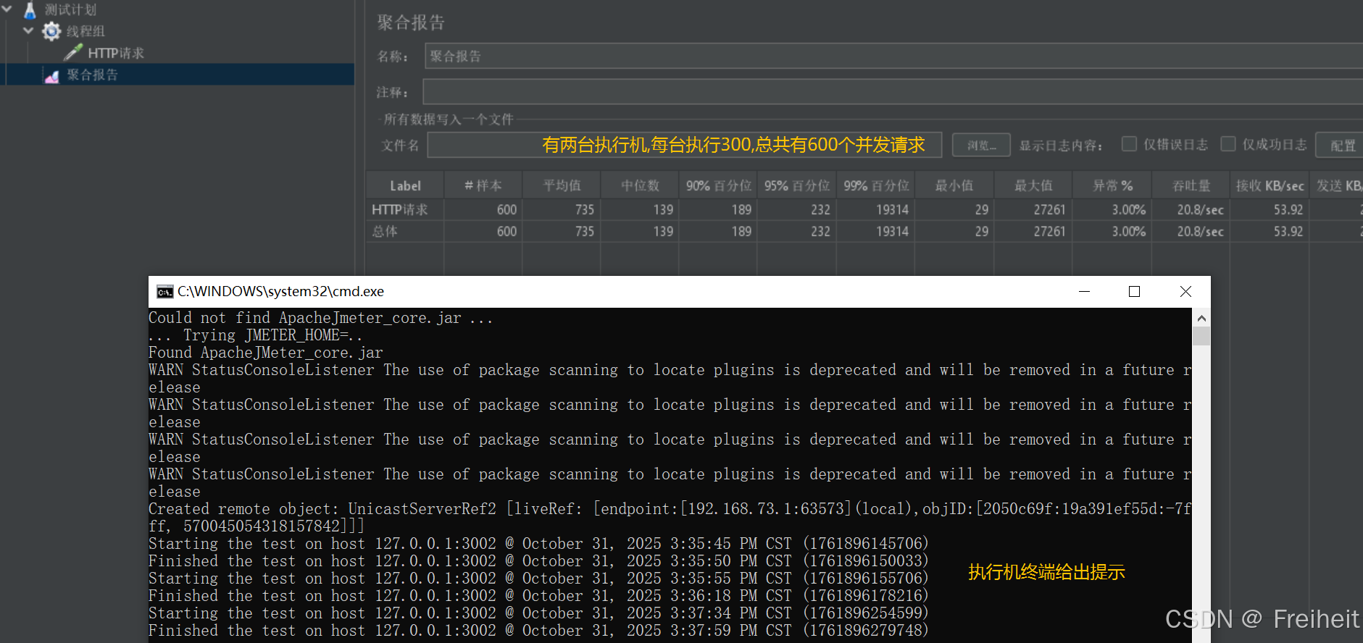
Task: Click the 配置 configure button
Action: coord(1340,145)
